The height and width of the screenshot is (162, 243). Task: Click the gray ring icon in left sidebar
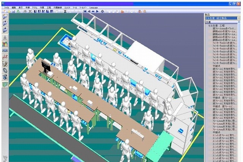[x=5, y=71]
